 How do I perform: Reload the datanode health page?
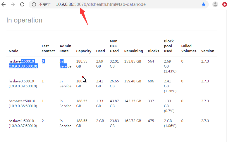point(22,4)
